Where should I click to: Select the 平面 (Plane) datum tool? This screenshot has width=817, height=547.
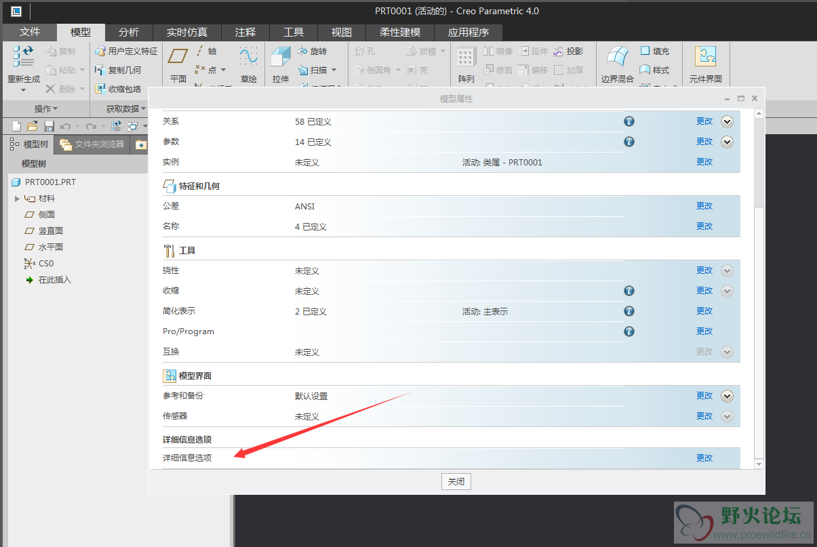point(178,66)
